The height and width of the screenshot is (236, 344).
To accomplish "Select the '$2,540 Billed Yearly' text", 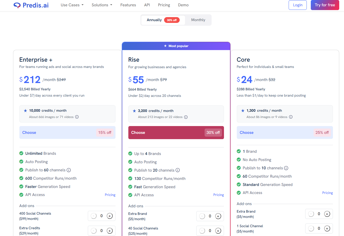I will pos(35,89).
